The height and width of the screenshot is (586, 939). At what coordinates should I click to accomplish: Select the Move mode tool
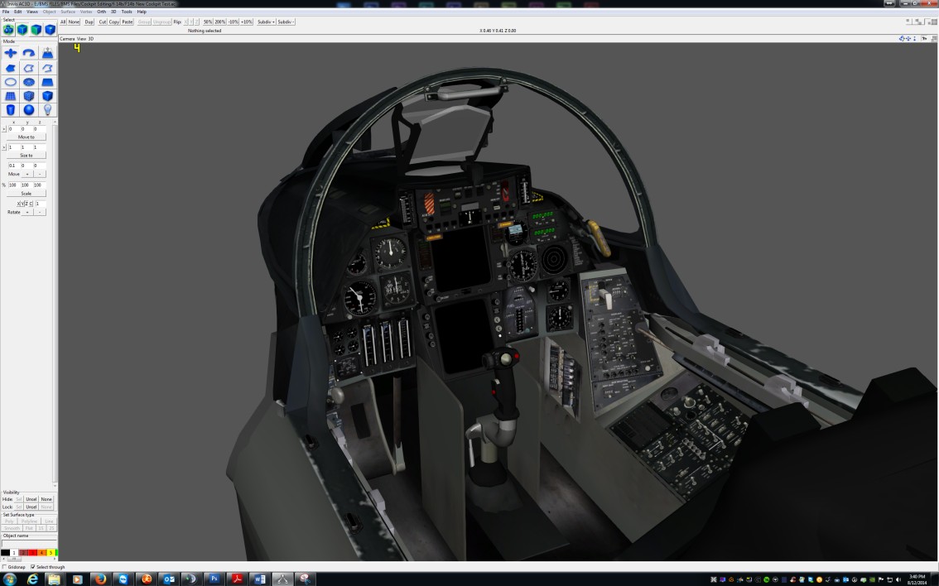coord(11,53)
